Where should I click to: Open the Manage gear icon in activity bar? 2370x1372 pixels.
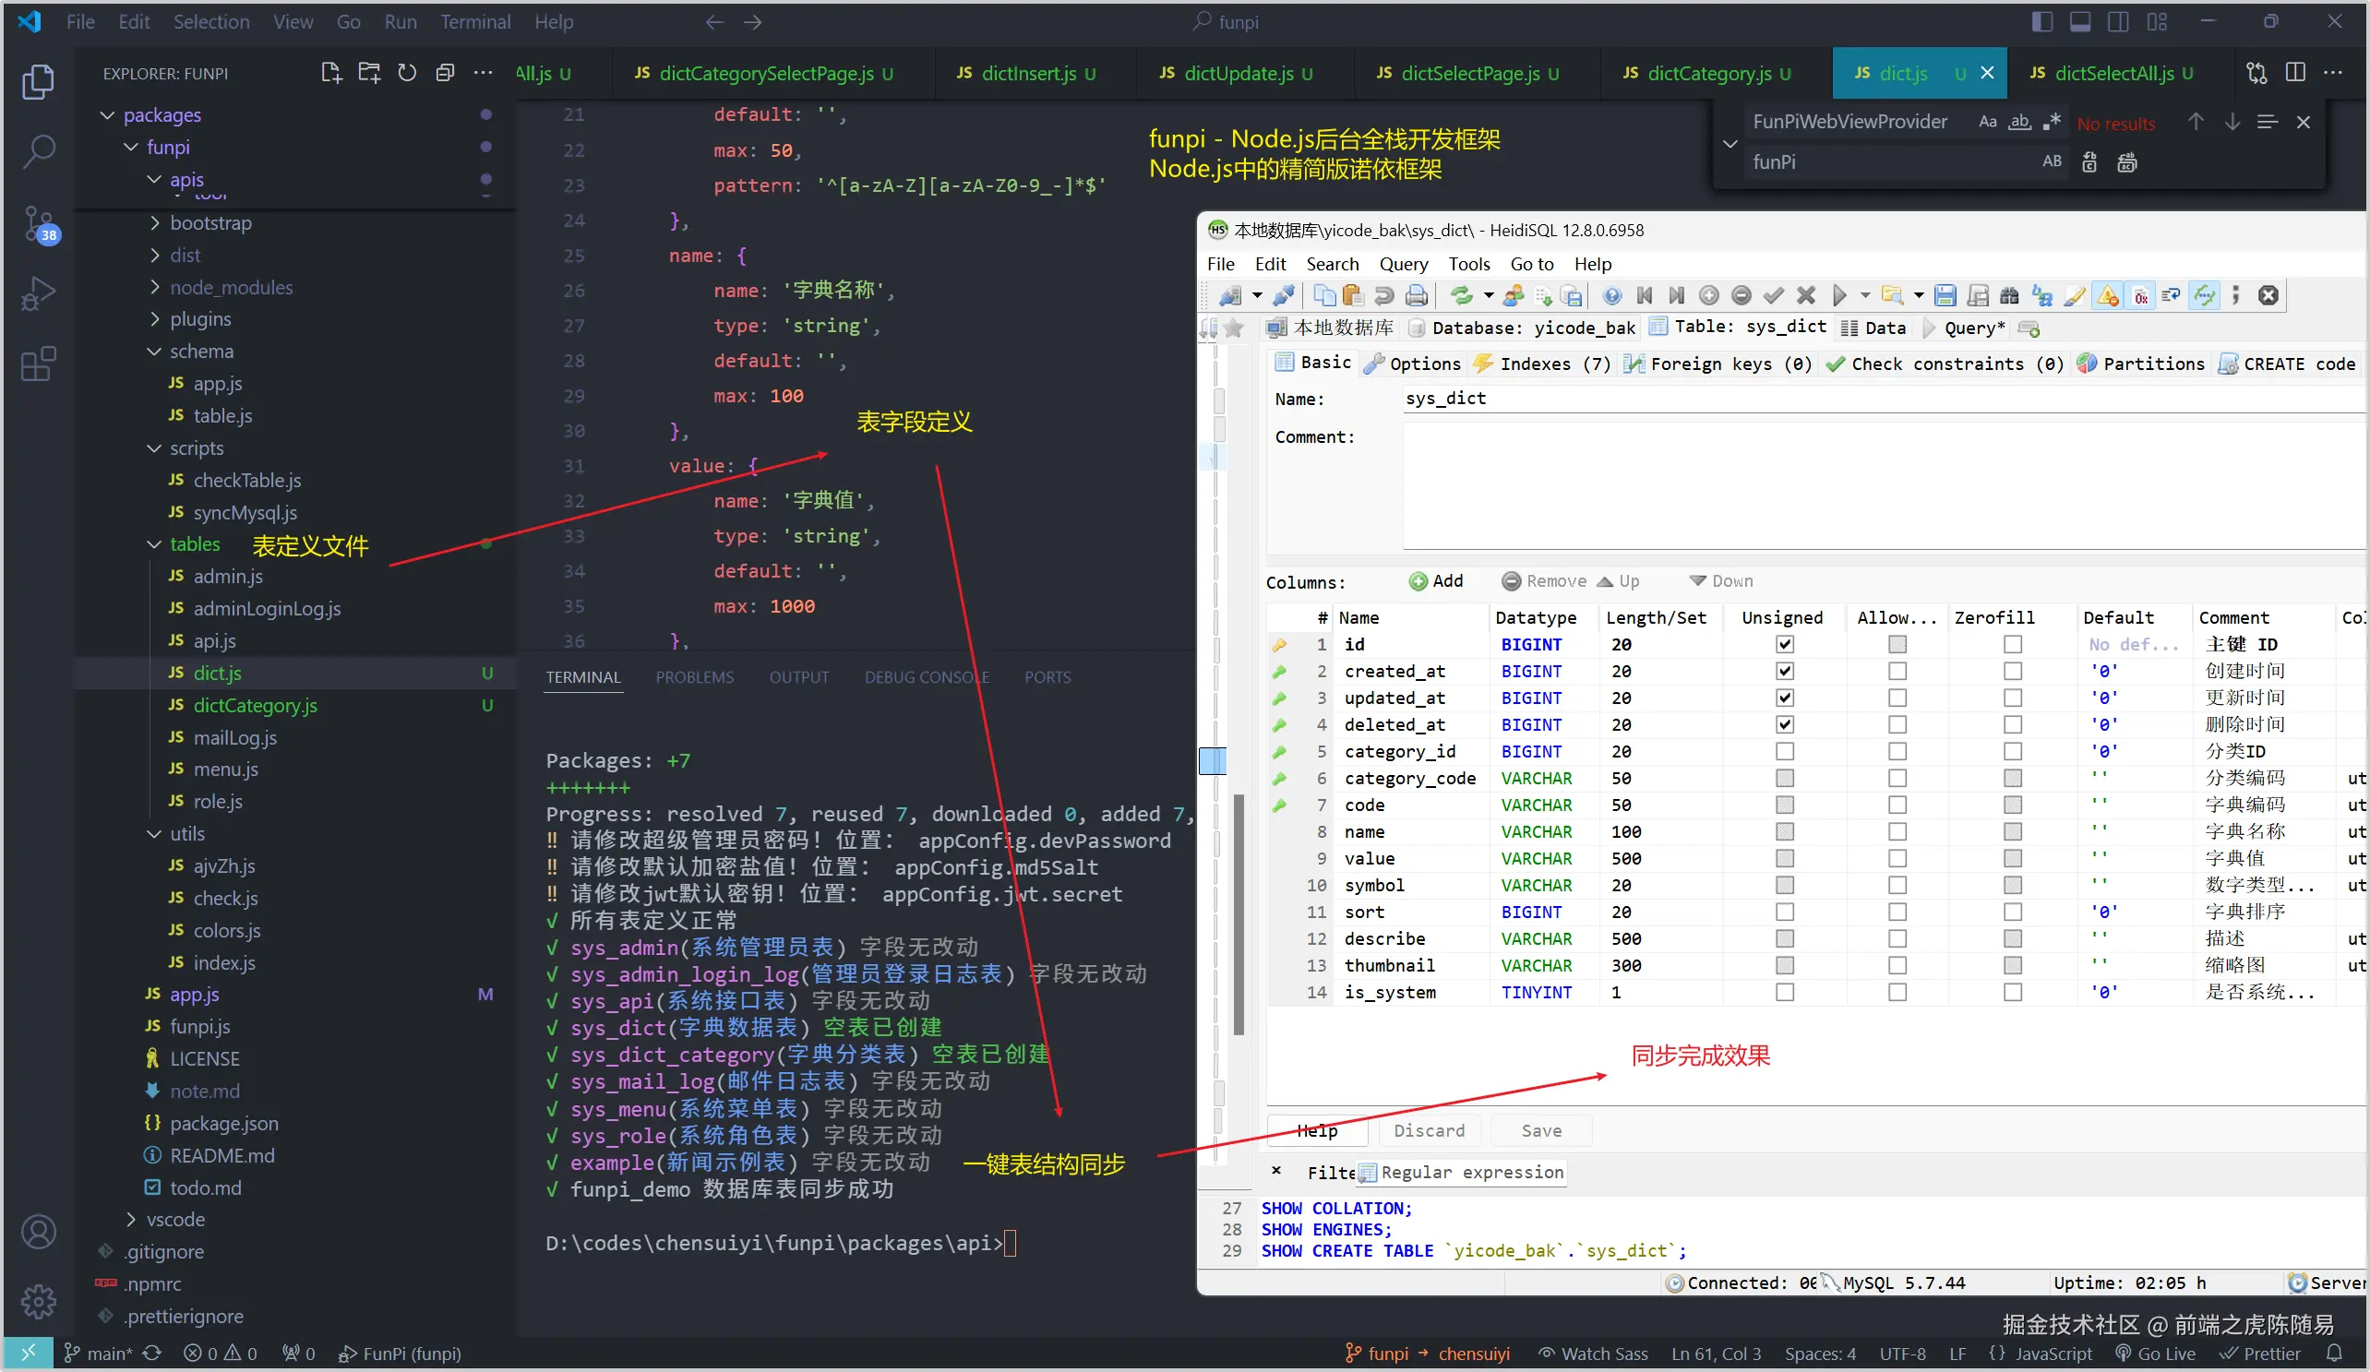[39, 1302]
